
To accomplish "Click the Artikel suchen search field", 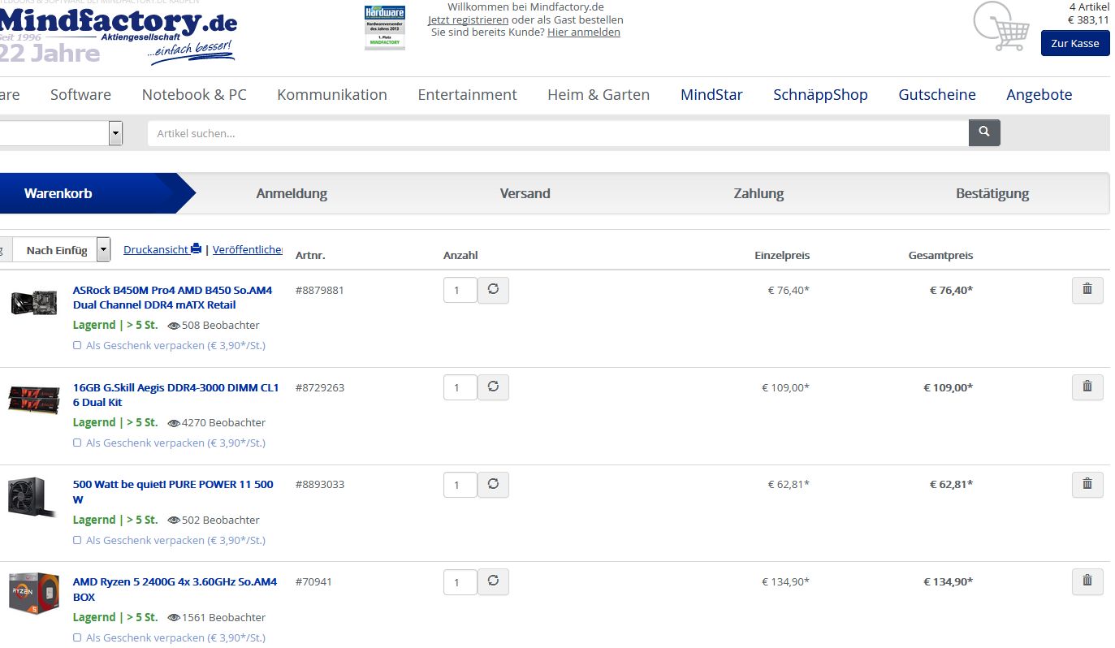I will 558,133.
